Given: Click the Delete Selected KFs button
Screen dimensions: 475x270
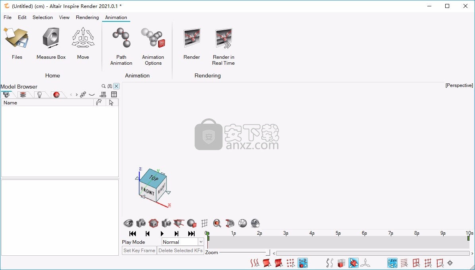Looking at the screenshot, I should [x=181, y=250].
